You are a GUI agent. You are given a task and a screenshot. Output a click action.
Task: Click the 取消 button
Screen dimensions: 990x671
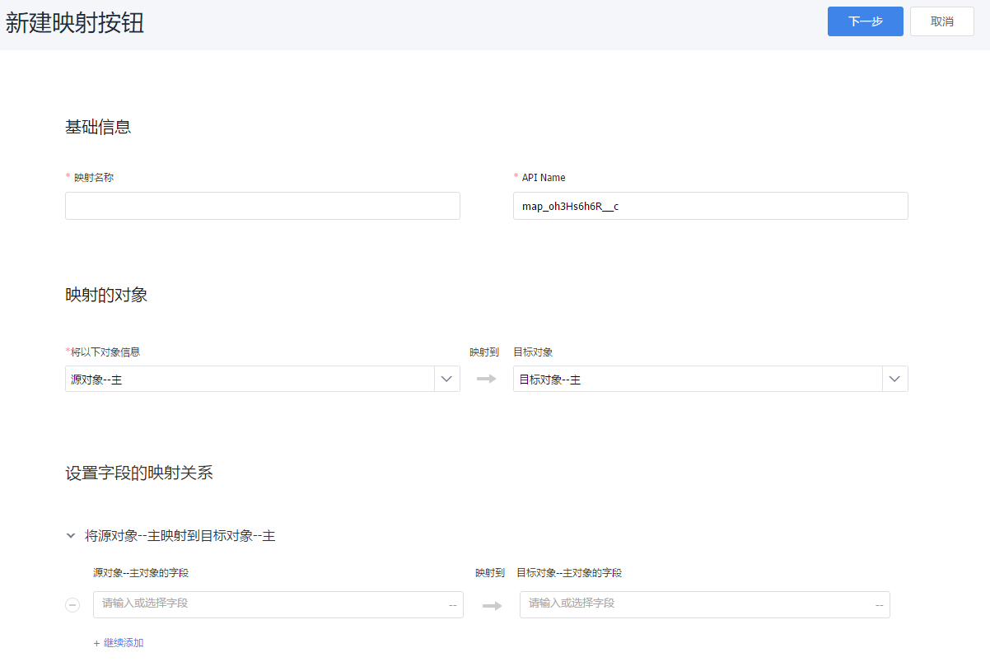click(x=941, y=21)
